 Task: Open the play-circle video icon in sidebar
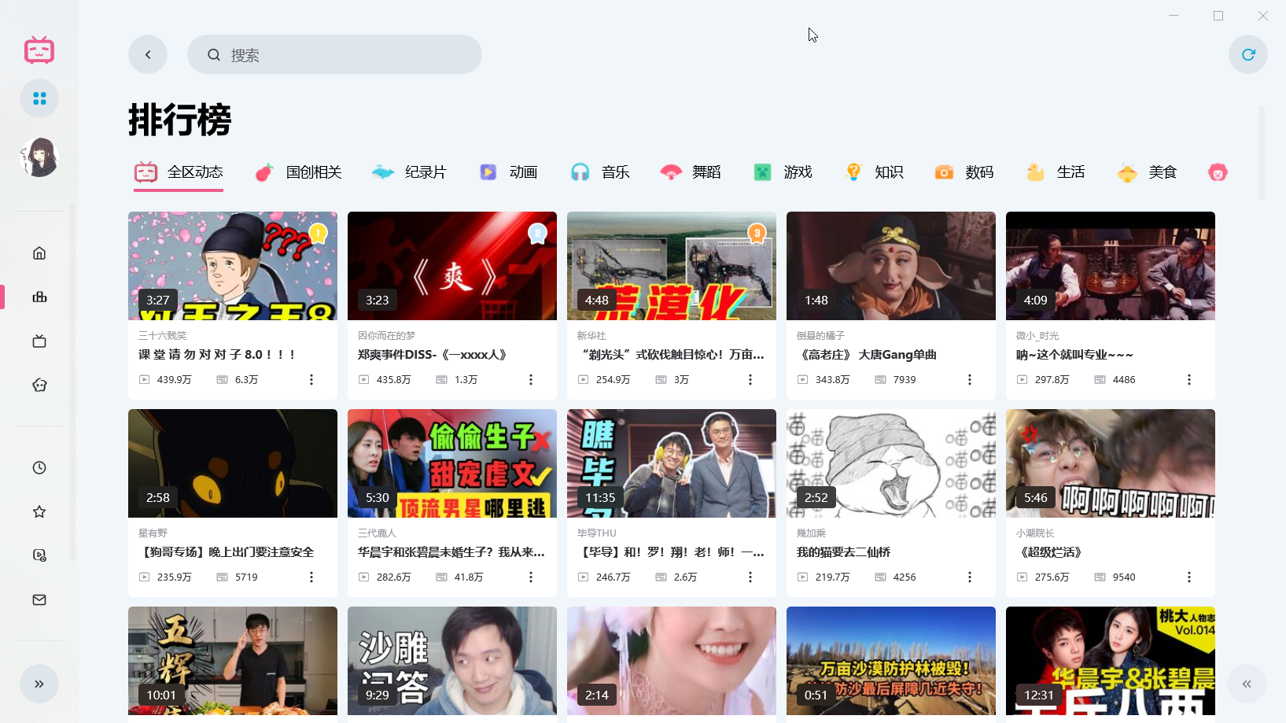tap(39, 555)
